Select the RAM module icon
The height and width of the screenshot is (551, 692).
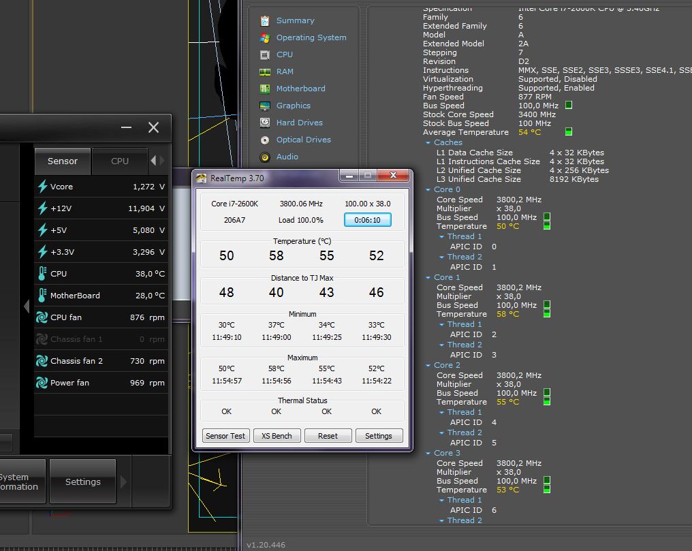(265, 72)
